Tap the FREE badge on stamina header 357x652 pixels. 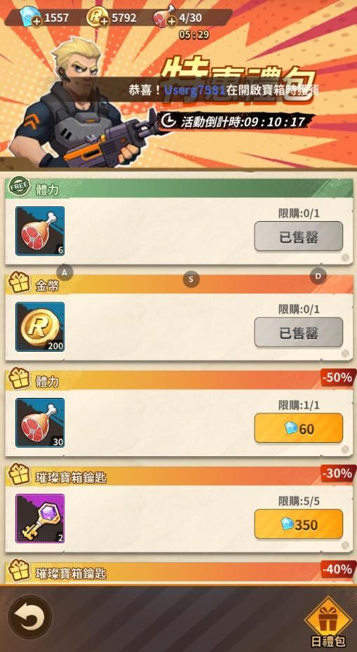point(19,186)
